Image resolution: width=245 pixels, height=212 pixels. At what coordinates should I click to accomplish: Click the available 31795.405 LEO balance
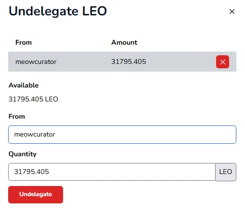(33, 99)
